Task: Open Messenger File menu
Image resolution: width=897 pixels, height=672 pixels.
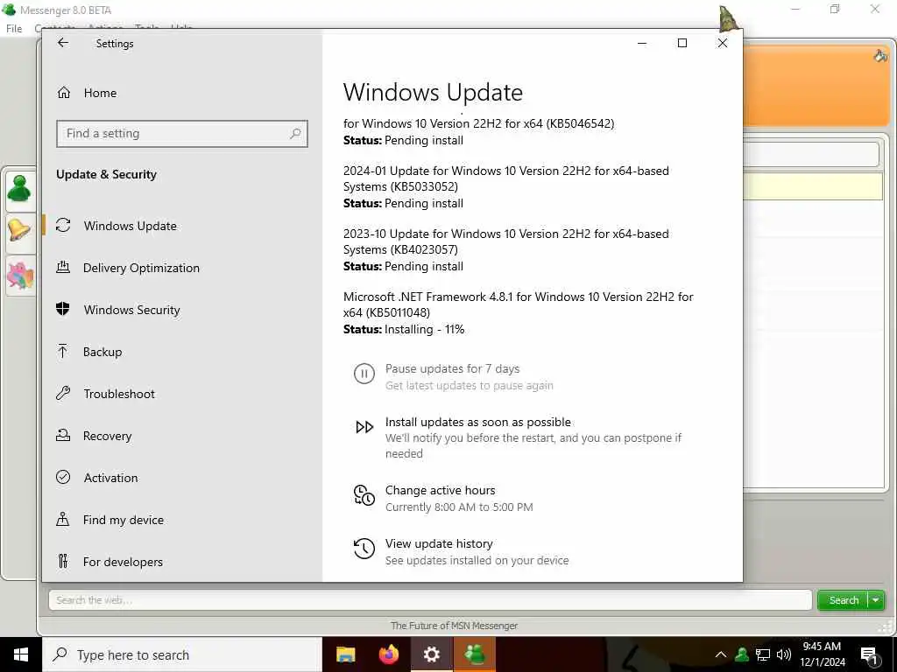Action: pyautogui.click(x=14, y=28)
